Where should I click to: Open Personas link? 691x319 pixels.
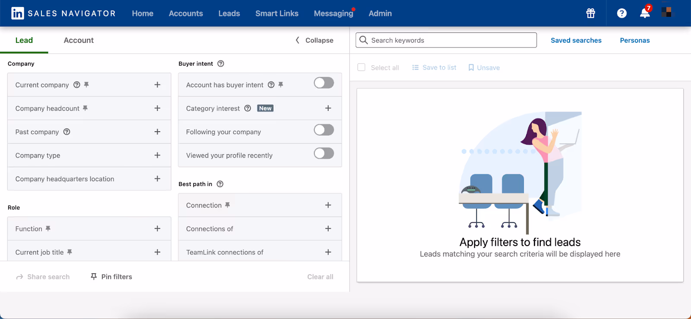(x=635, y=40)
